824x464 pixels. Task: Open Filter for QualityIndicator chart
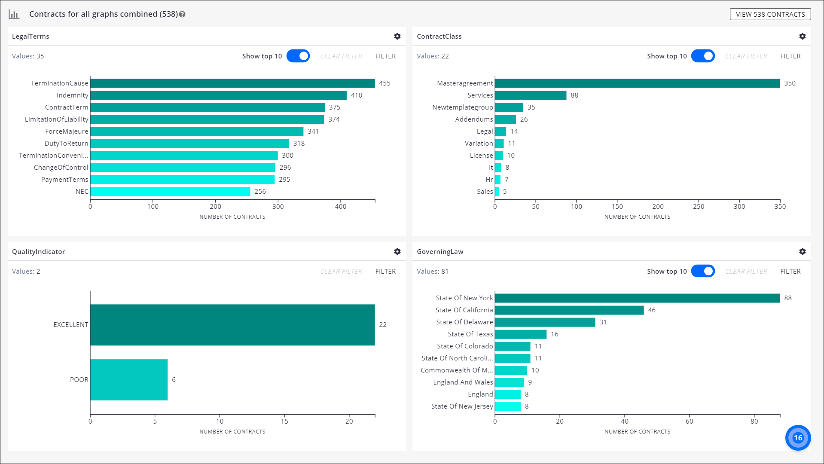coord(385,272)
